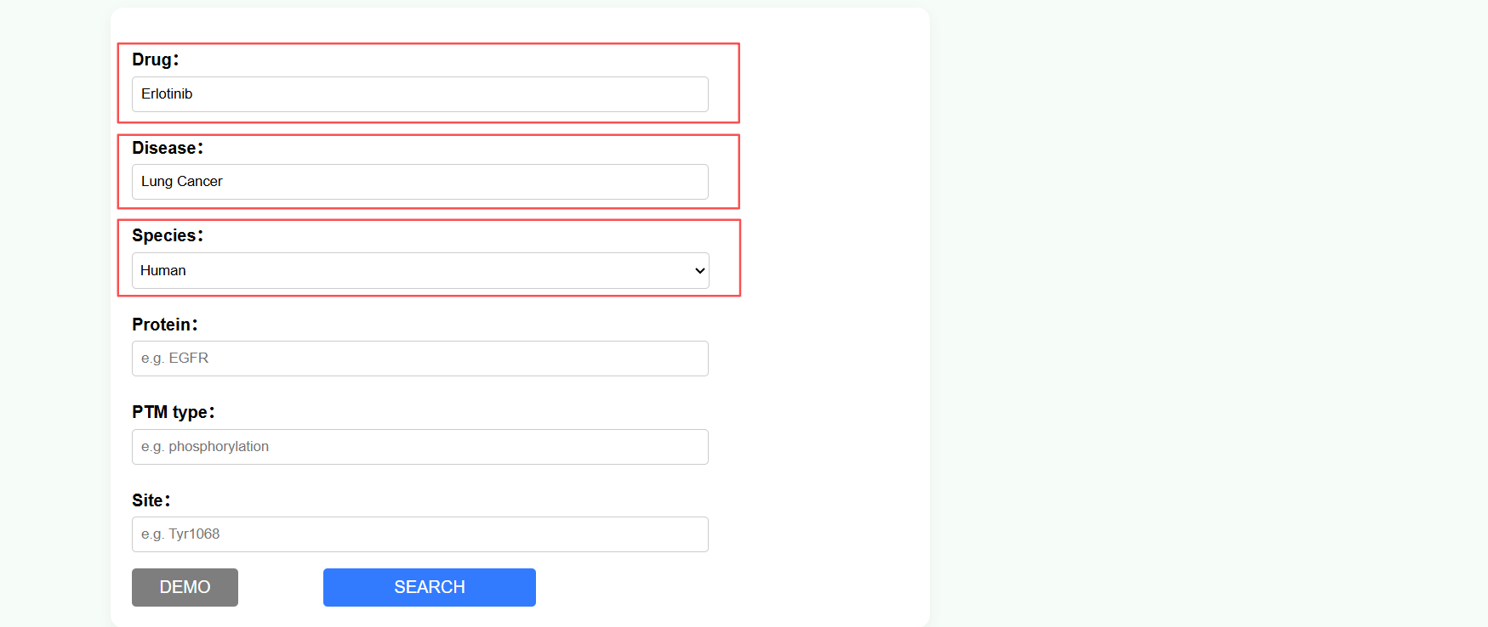Click the Species label text
The height and width of the screenshot is (627, 1488).
coord(168,235)
